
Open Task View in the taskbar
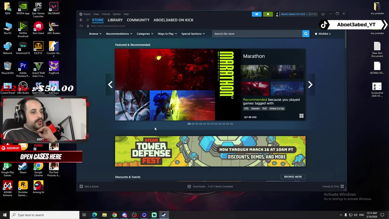pyautogui.click(x=84, y=215)
